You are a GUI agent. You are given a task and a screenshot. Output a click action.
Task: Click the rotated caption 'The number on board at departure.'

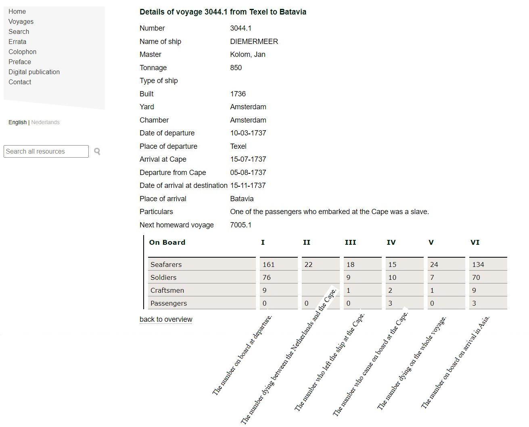tap(242, 355)
